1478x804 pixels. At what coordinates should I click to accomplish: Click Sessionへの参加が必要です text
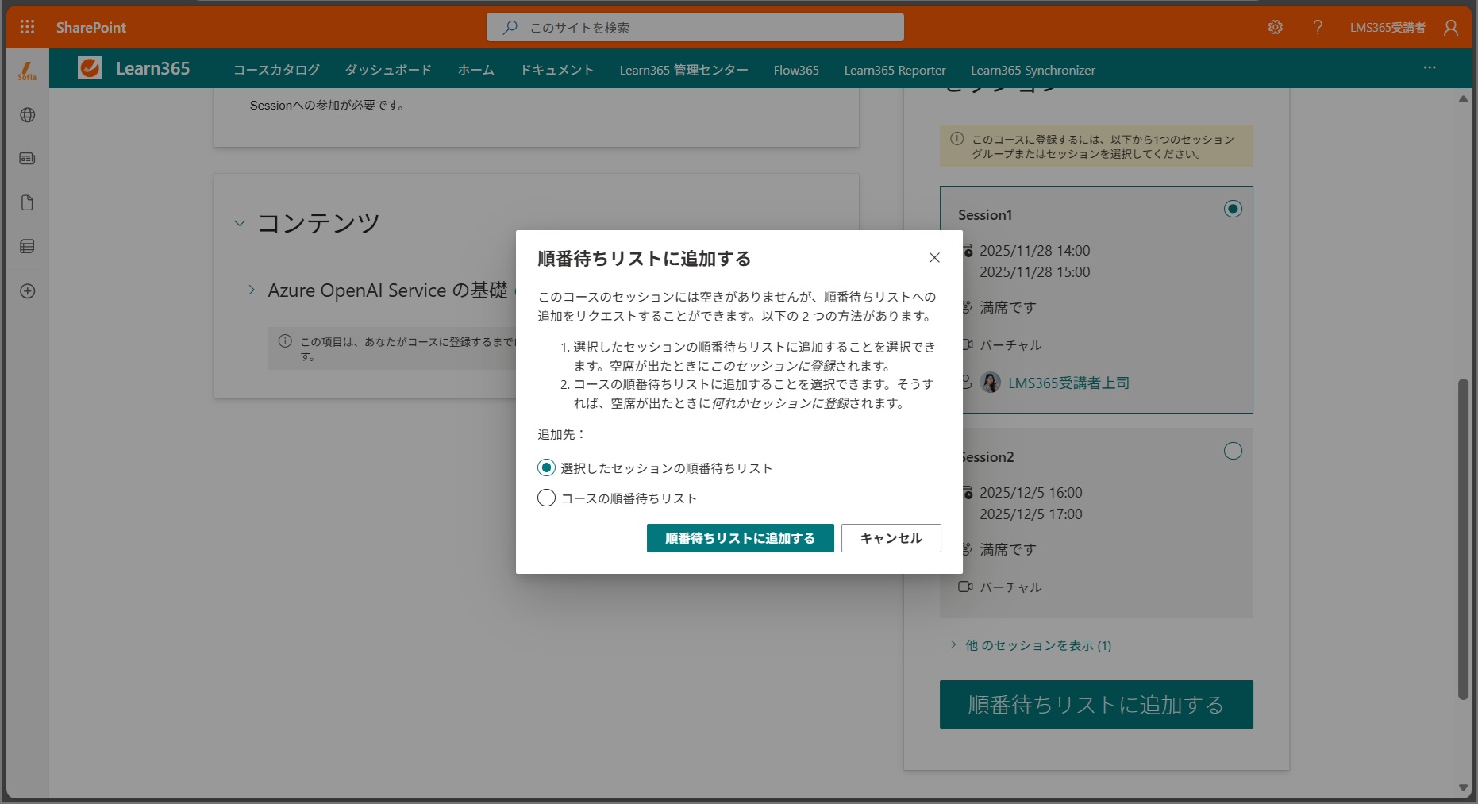[x=327, y=105]
